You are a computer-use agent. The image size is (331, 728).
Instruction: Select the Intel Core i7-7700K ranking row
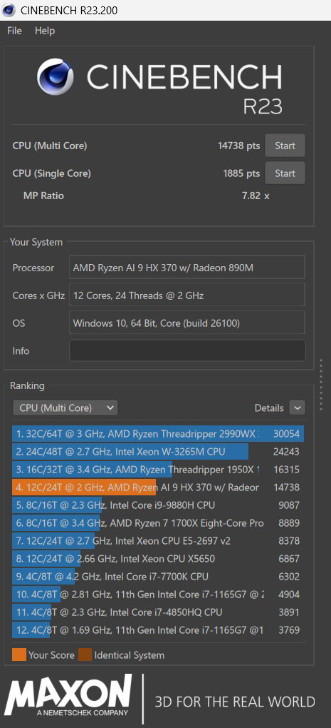(158, 577)
